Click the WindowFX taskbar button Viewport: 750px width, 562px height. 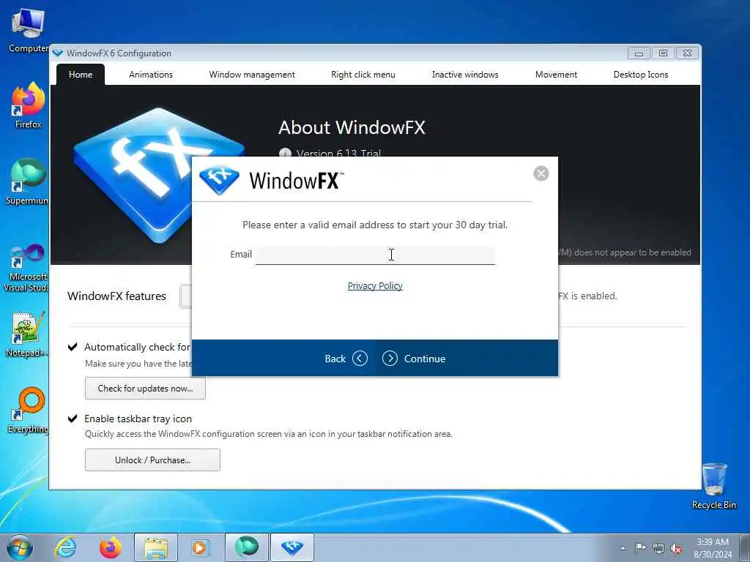click(292, 547)
